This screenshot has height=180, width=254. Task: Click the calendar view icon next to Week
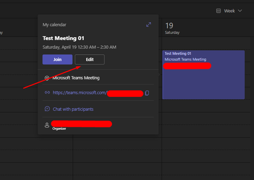[x=218, y=11]
